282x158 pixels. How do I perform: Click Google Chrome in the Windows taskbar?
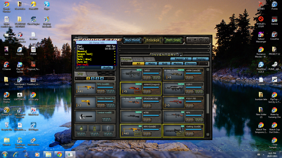(59, 154)
